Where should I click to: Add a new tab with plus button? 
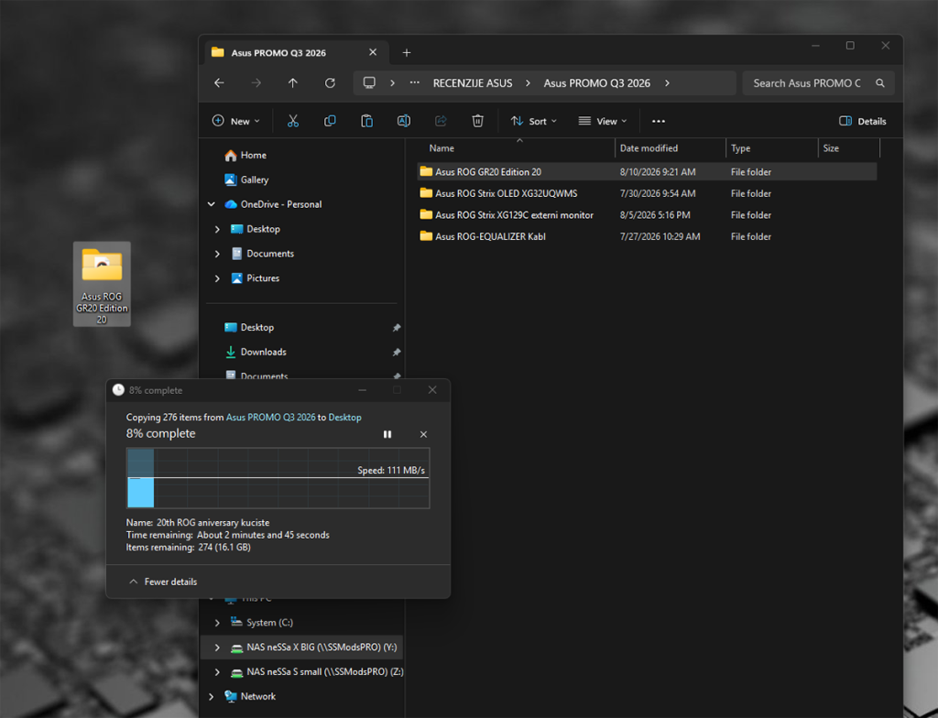[x=406, y=52]
